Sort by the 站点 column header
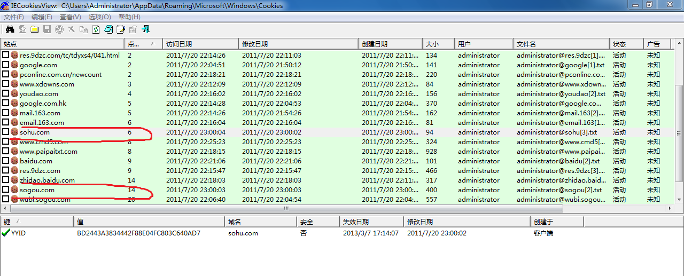Viewport: 684px width, 276px height. tap(62, 44)
